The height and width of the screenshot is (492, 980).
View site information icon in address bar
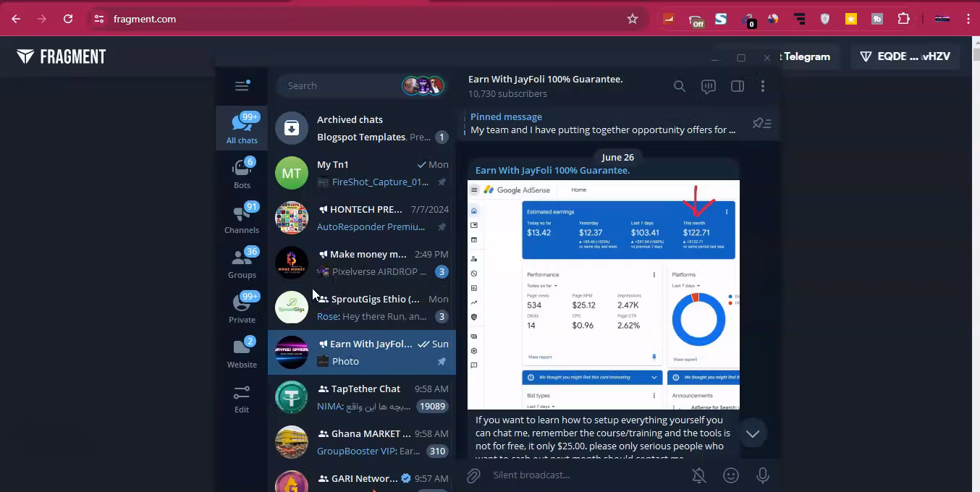point(99,19)
